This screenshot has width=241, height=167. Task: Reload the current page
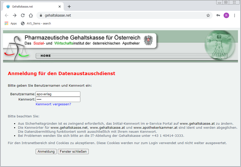23,15
